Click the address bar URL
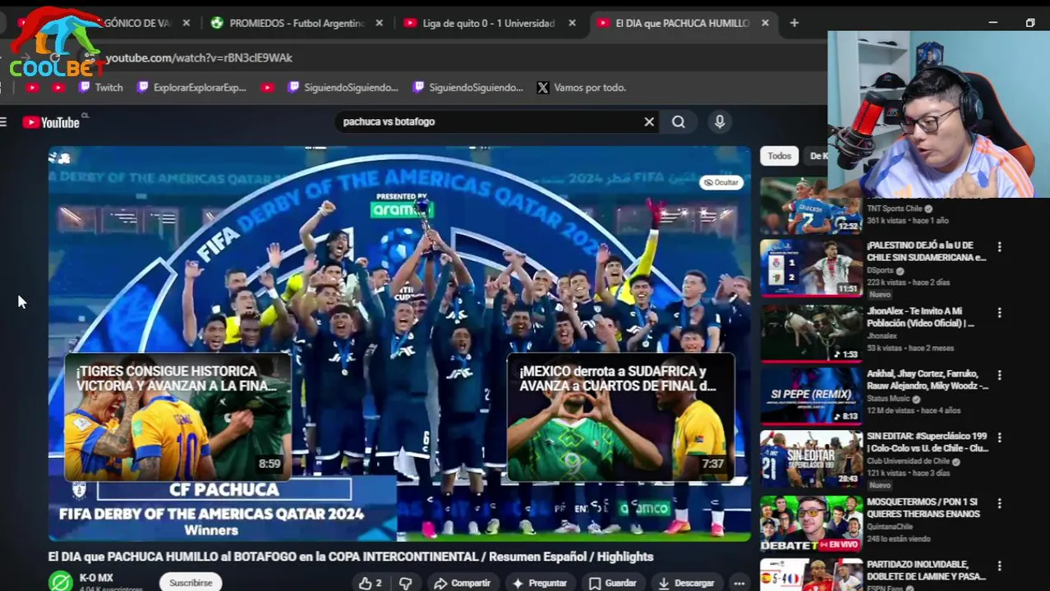The height and width of the screenshot is (591, 1050). tap(199, 57)
